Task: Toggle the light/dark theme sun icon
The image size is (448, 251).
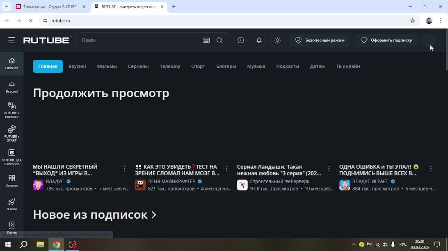Action: [277, 40]
